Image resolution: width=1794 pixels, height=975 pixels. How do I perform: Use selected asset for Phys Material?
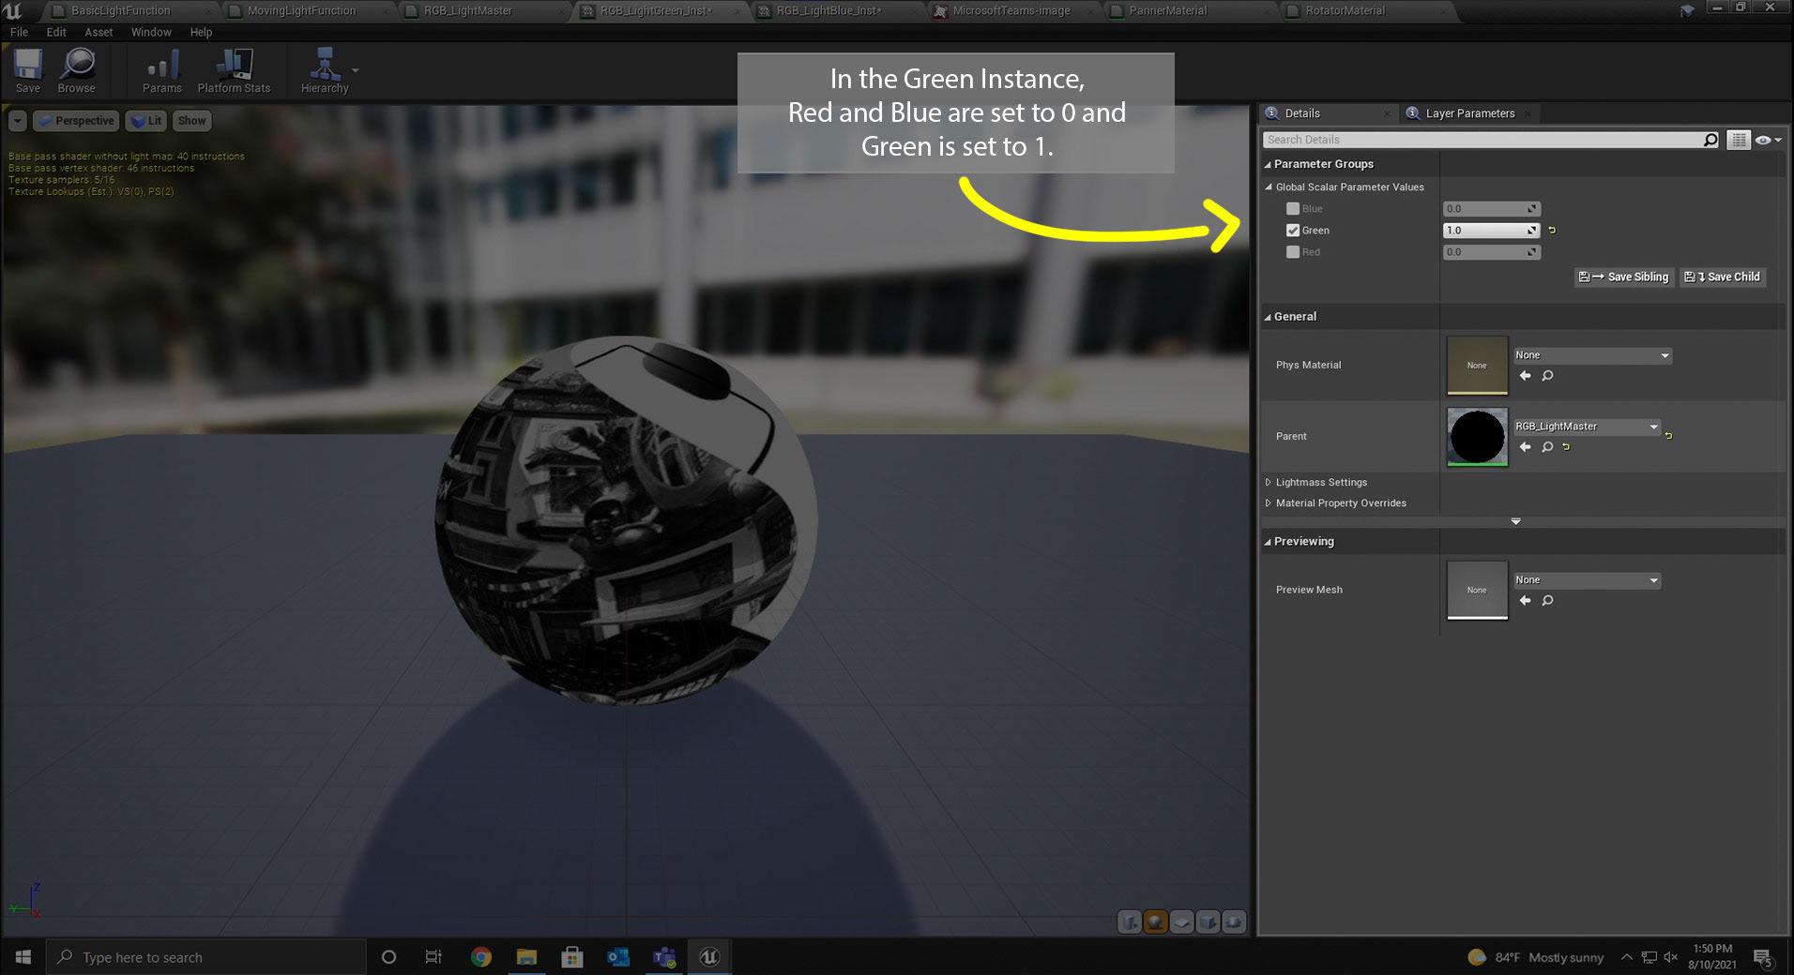point(1525,376)
